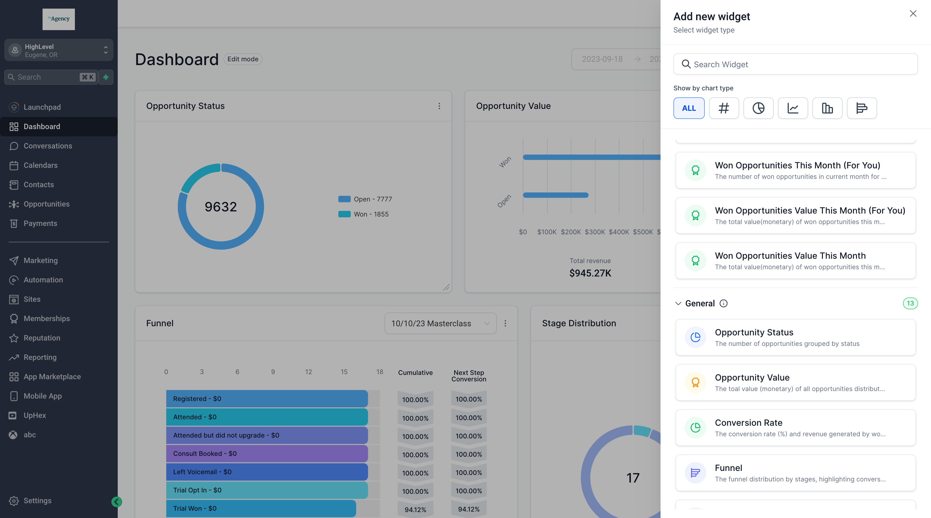931x518 pixels.
Task: Enter Edit mode on the dashboard
Action: pos(242,59)
